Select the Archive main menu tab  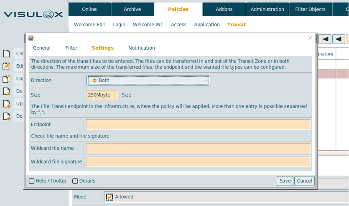tap(132, 9)
